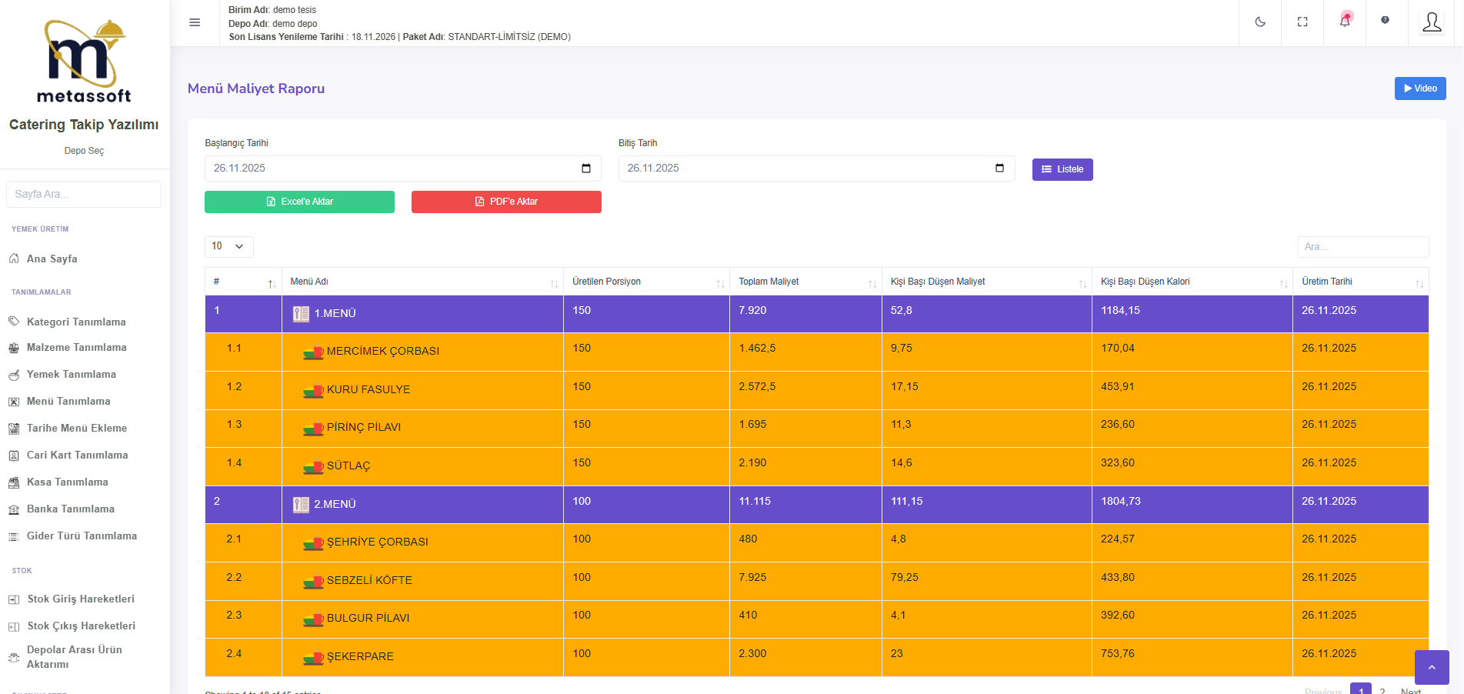Viewport: 1464px width, 694px height.
Task: Click the scroll-to-top arrow button
Action: (x=1432, y=667)
